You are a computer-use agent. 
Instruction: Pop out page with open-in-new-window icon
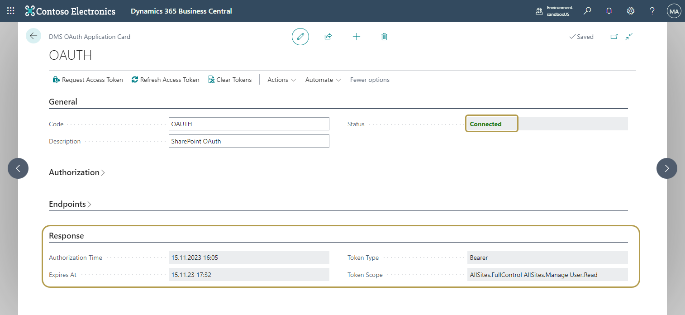[614, 37]
